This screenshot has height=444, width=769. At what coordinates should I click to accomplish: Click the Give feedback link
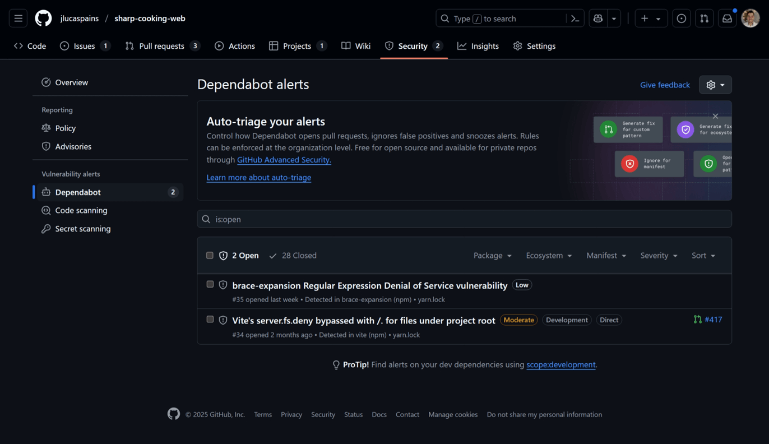point(665,85)
